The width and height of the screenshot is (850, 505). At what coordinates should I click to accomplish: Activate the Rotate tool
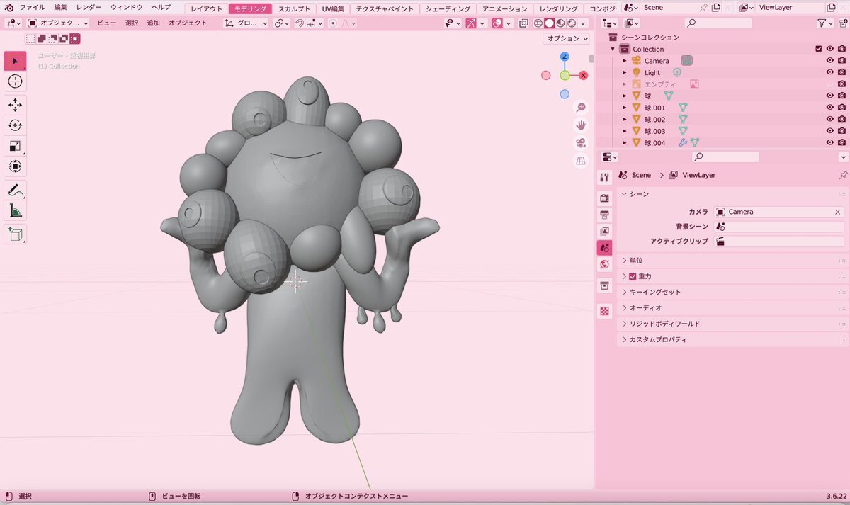point(15,125)
